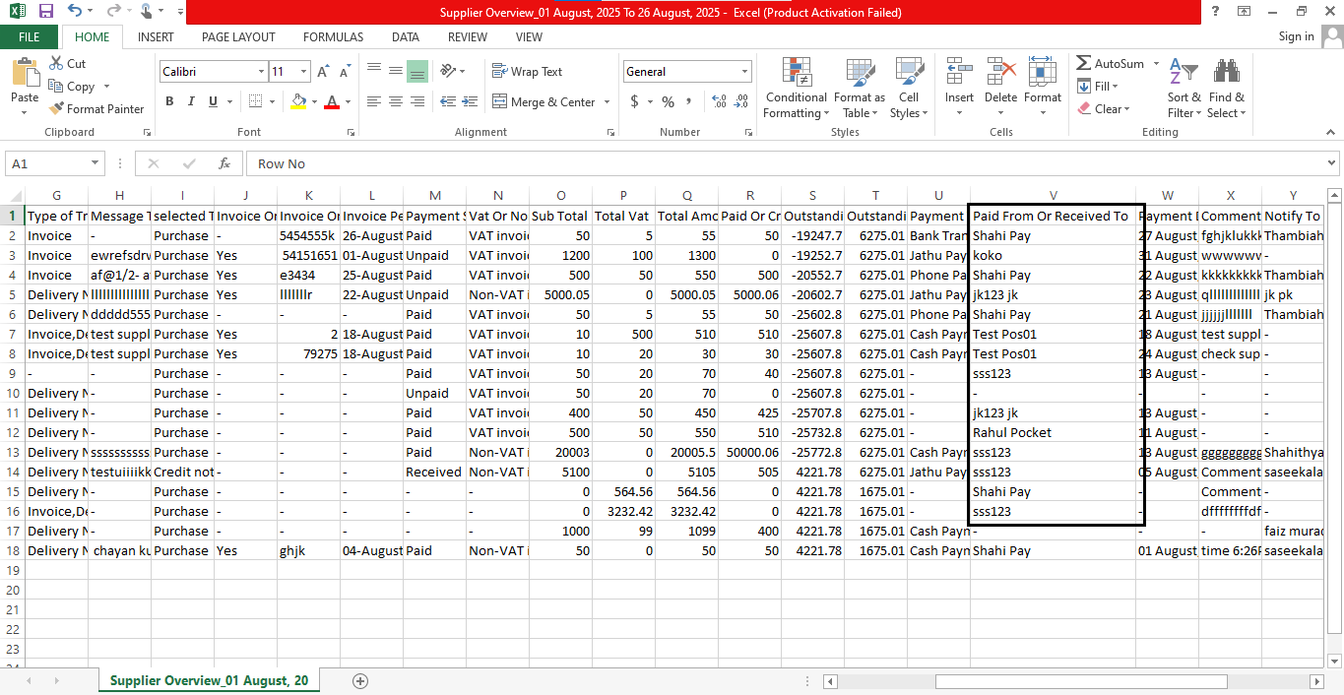
Task: Apply Comma Style format
Action: point(689,101)
